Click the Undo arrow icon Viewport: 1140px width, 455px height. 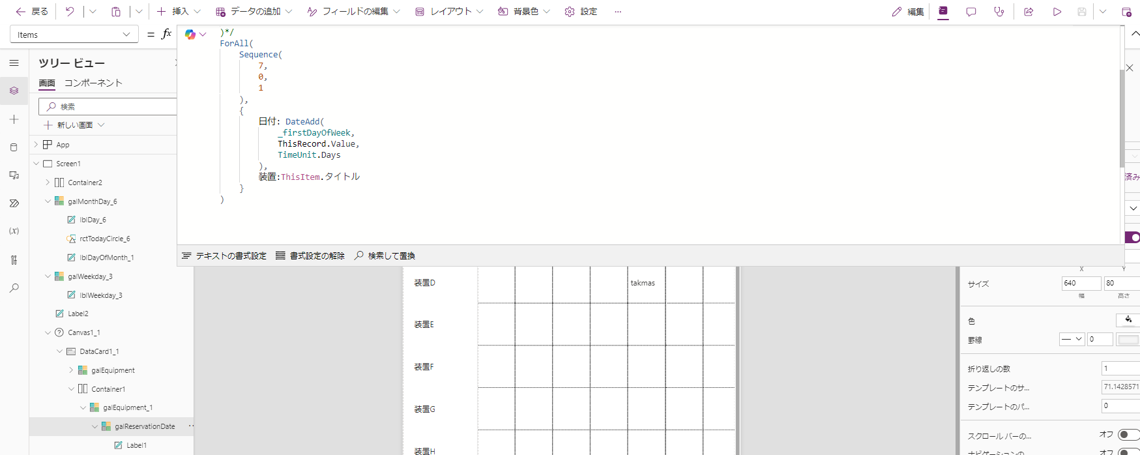point(70,11)
